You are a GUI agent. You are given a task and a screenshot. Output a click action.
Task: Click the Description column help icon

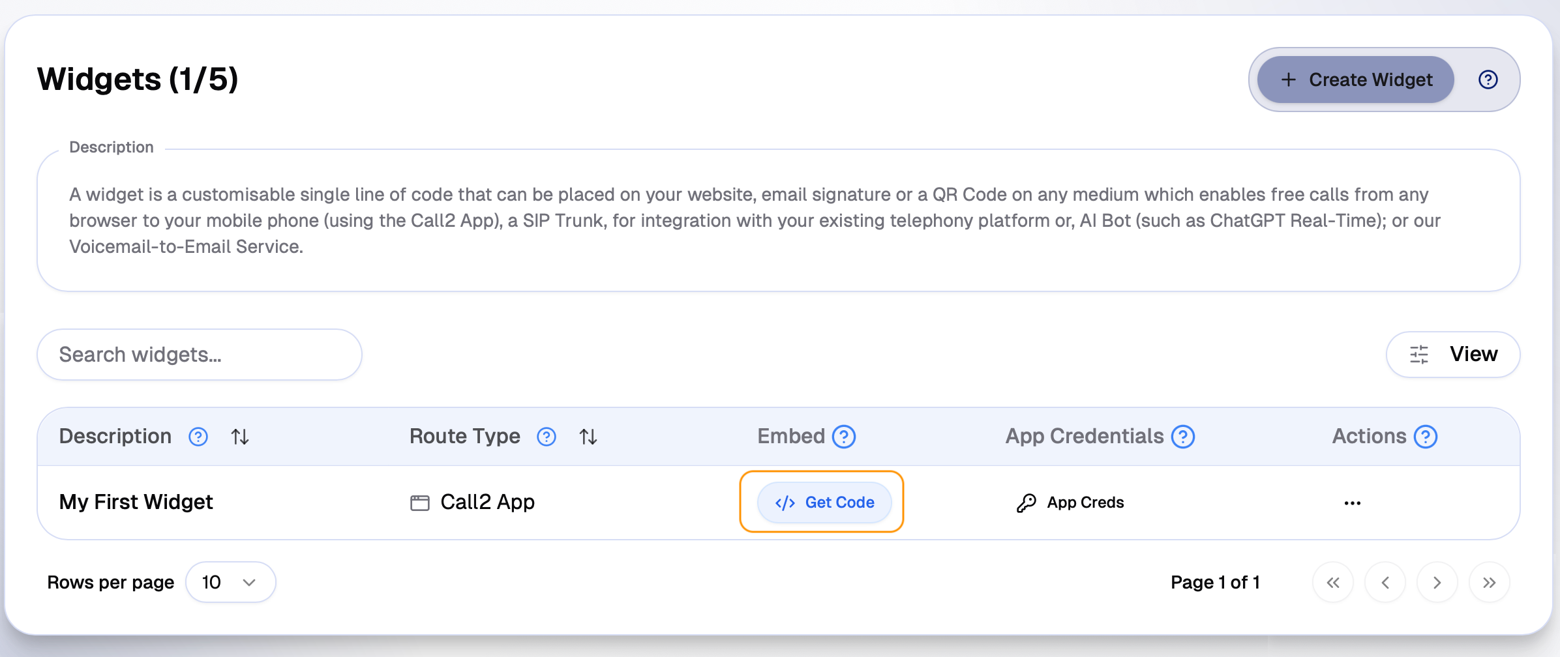coord(198,437)
